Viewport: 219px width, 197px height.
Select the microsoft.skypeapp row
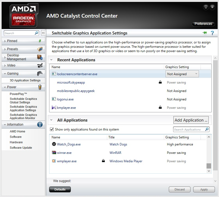pos(130,82)
